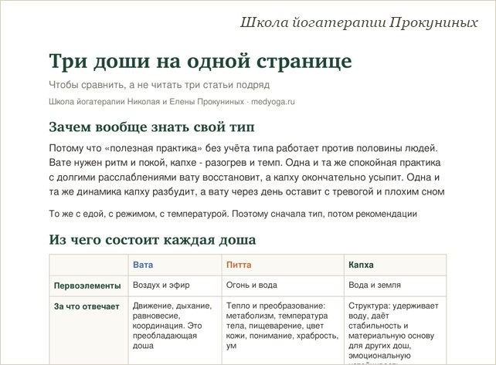Click the cell 'Огонь и вода'
The height and width of the screenshot is (365, 496).
[x=283, y=286]
